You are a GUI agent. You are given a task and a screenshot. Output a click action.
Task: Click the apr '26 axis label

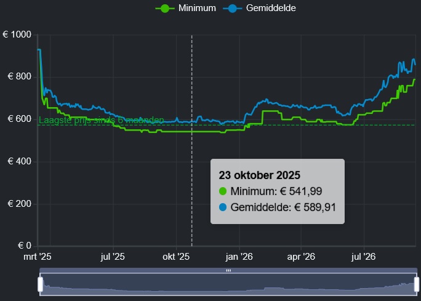click(x=301, y=257)
